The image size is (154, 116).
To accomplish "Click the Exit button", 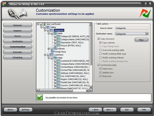I will (x=127, y=110).
